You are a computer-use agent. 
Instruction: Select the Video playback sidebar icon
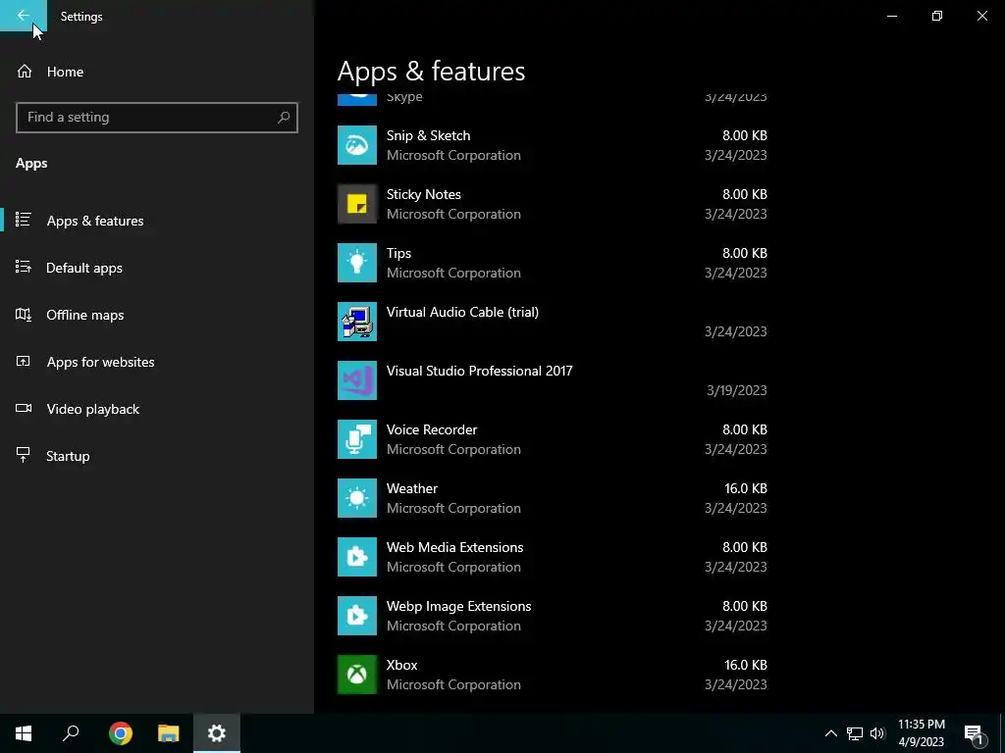[24, 409]
